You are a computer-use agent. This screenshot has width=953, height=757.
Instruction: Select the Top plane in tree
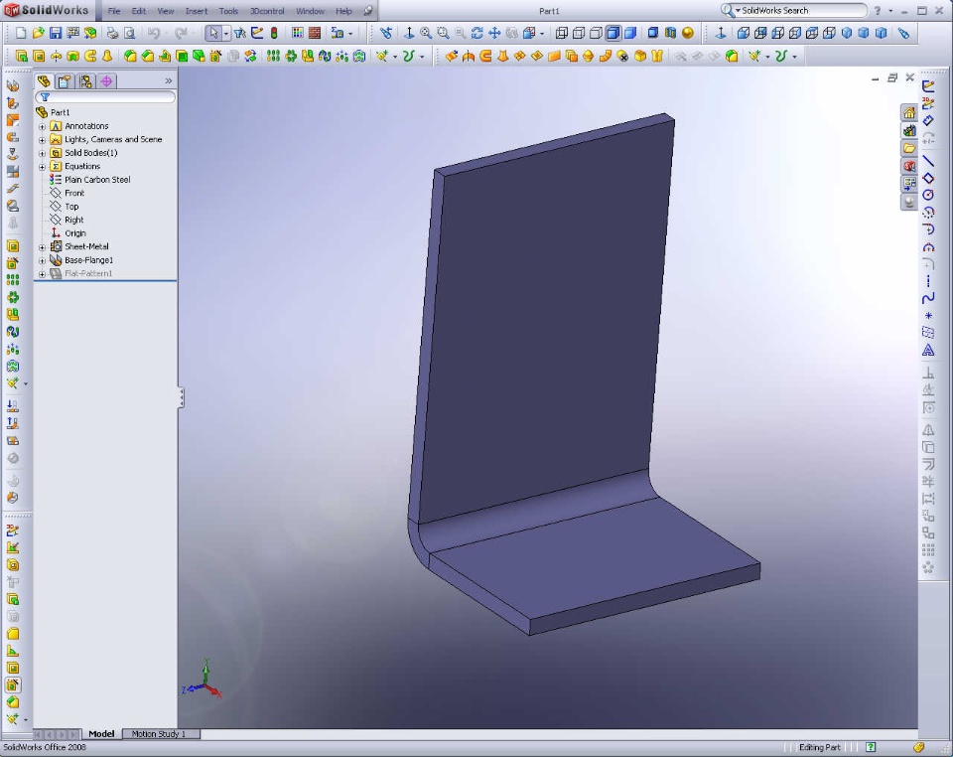(x=65, y=206)
